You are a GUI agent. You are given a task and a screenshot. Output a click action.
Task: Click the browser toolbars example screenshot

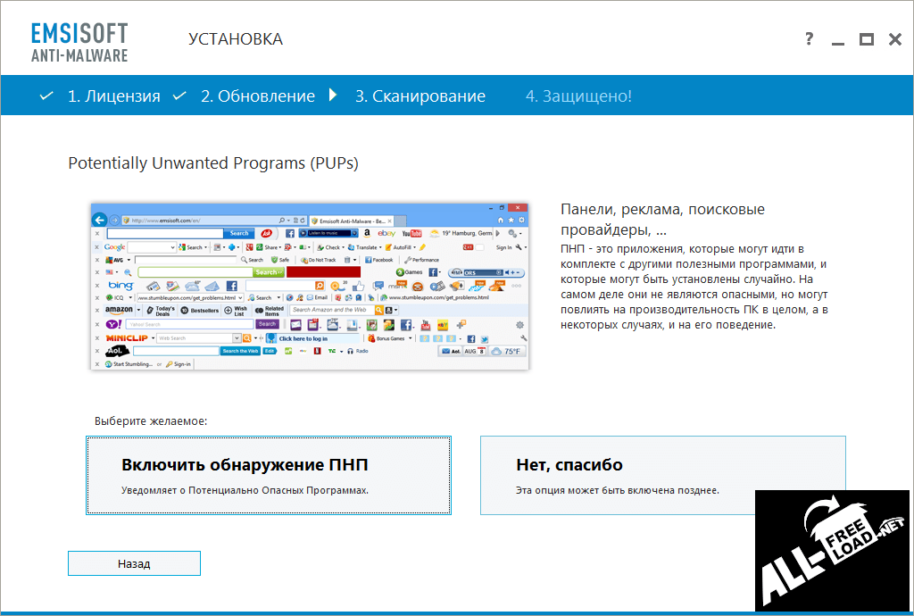[x=310, y=287]
